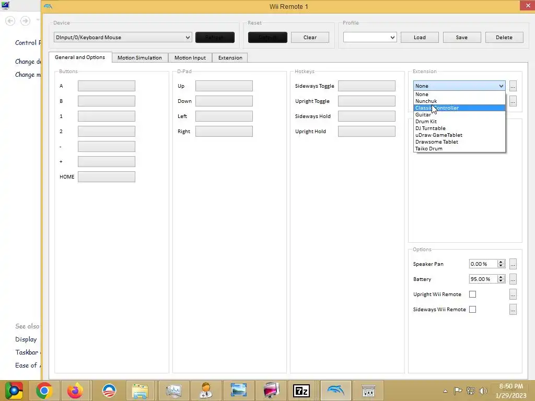The width and height of the screenshot is (535, 401).
Task: Pick Taiko Drum extension
Action: tap(459, 149)
